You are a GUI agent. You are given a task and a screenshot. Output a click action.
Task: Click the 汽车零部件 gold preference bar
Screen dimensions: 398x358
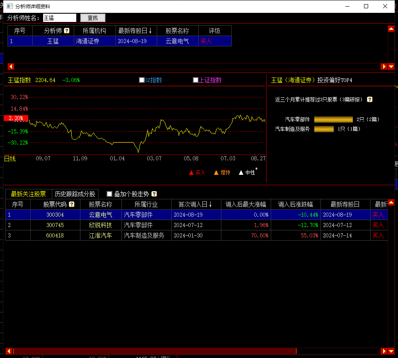click(333, 119)
